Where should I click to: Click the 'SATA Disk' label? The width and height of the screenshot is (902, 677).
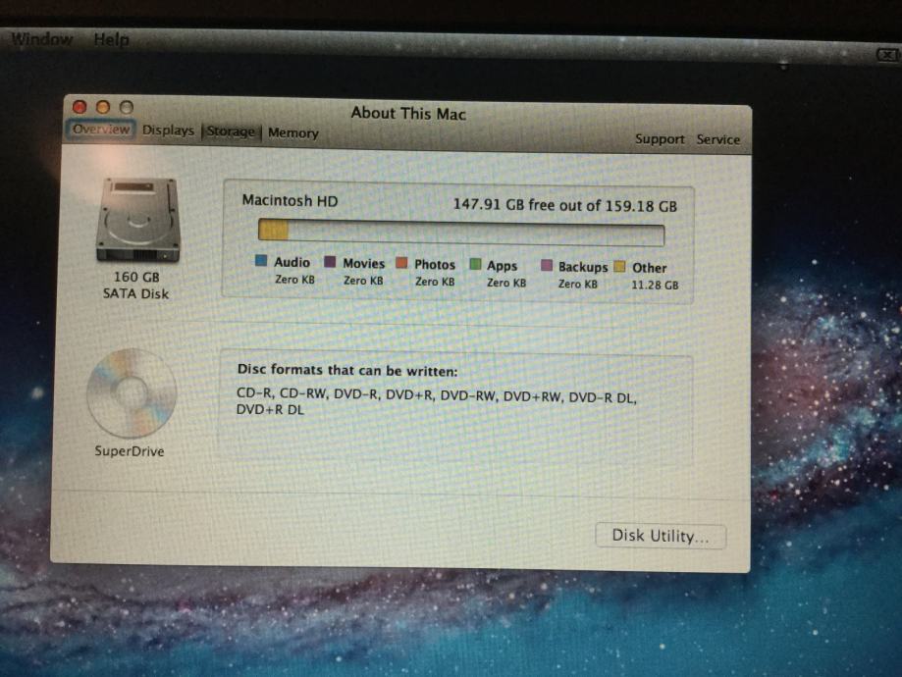pos(135,294)
